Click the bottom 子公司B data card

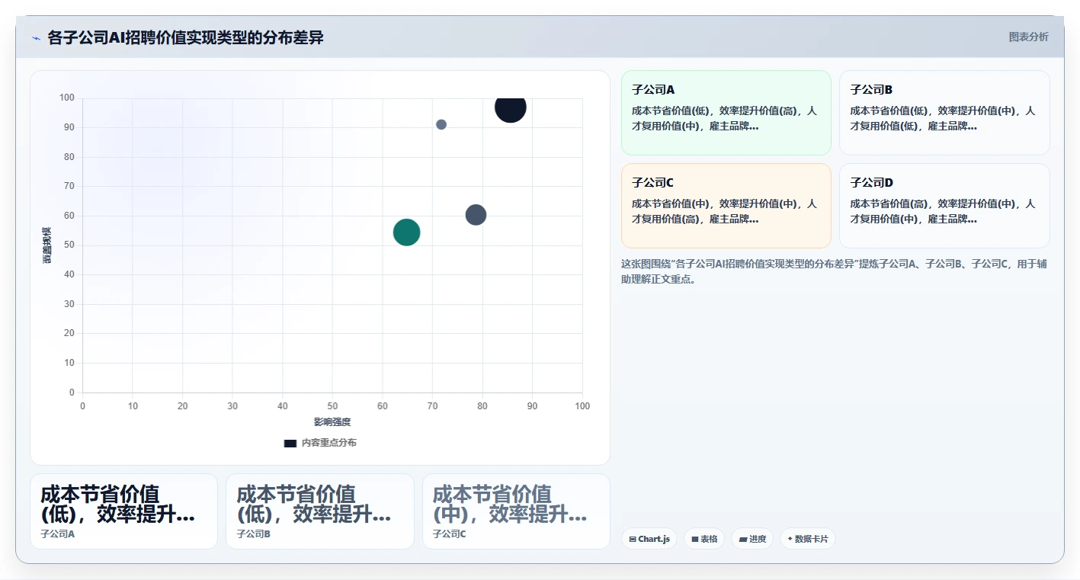tap(320, 511)
